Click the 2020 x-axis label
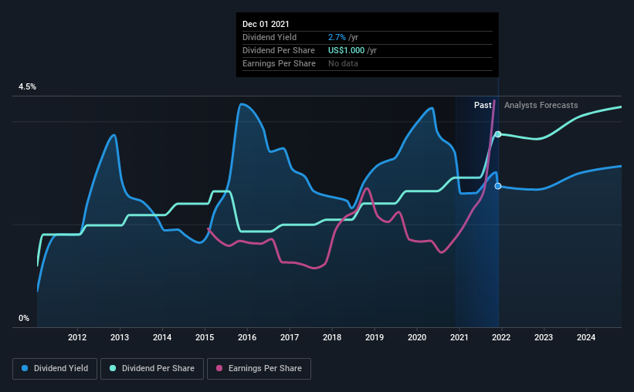This screenshot has width=634, height=392. (x=417, y=337)
